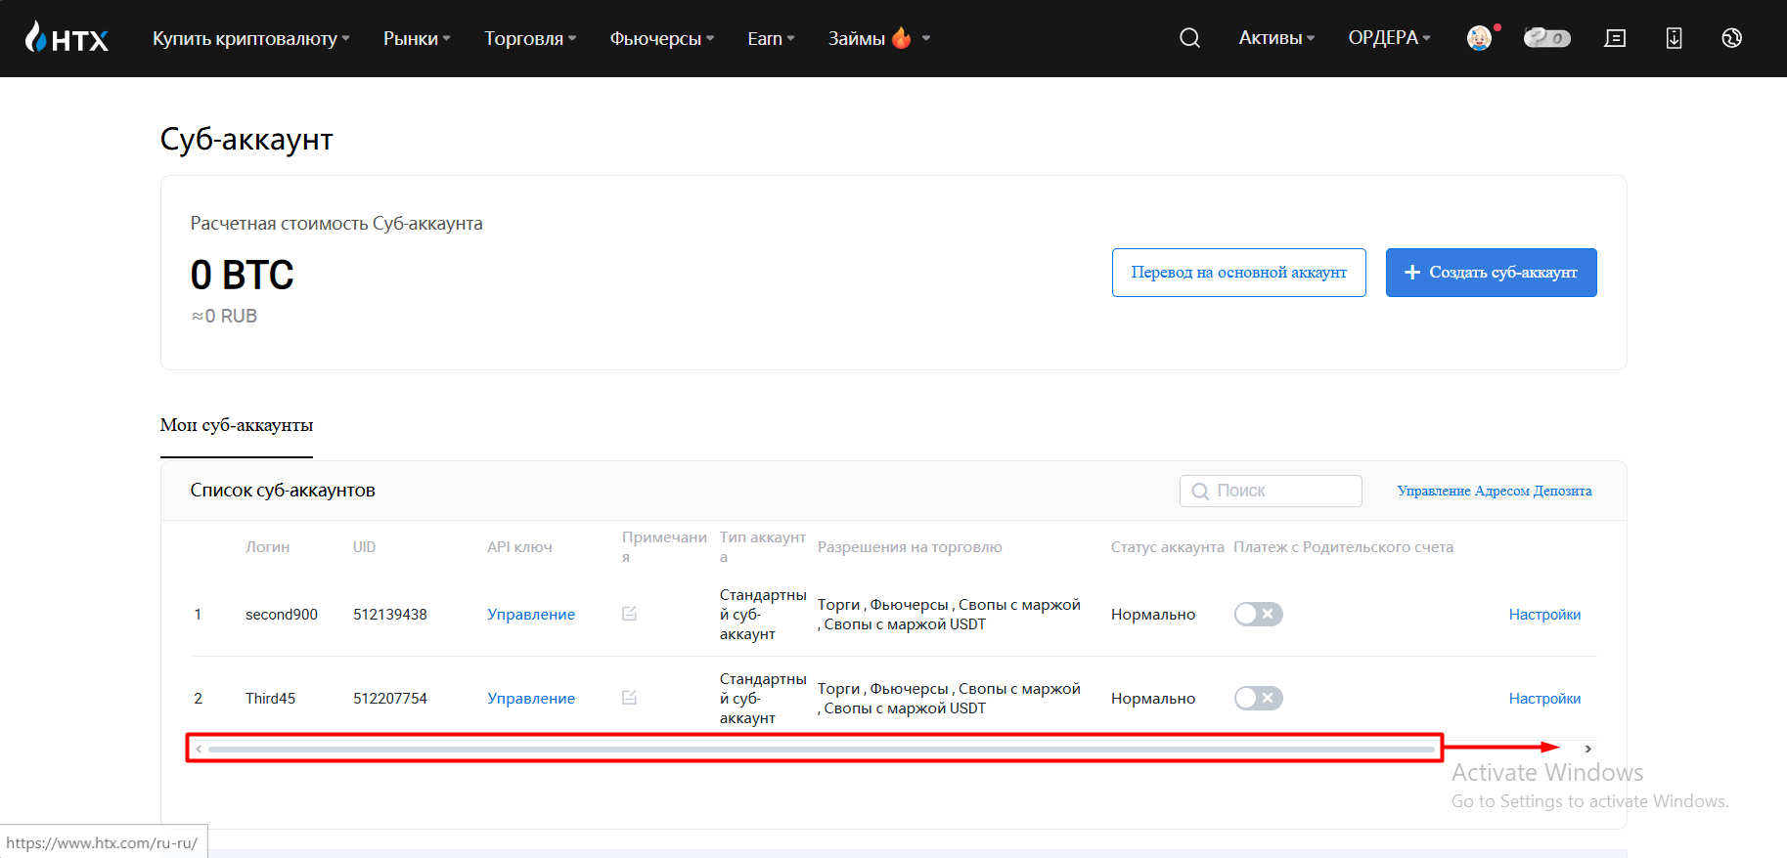Click the HTX logo

pos(67,38)
